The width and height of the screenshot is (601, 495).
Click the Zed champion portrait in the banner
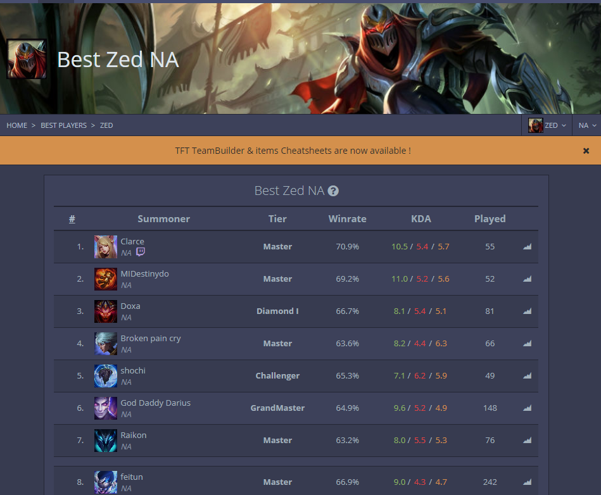(x=27, y=59)
